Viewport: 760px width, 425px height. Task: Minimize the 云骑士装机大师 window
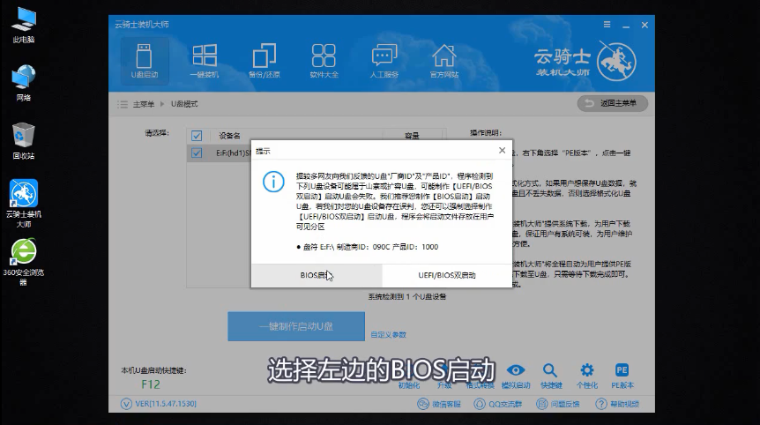coord(626,26)
